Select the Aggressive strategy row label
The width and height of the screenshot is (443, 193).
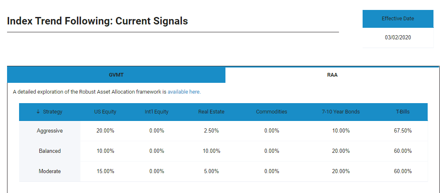(x=50, y=131)
